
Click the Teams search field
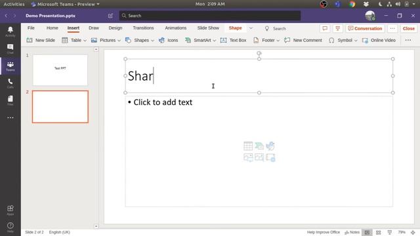pos(210,16)
